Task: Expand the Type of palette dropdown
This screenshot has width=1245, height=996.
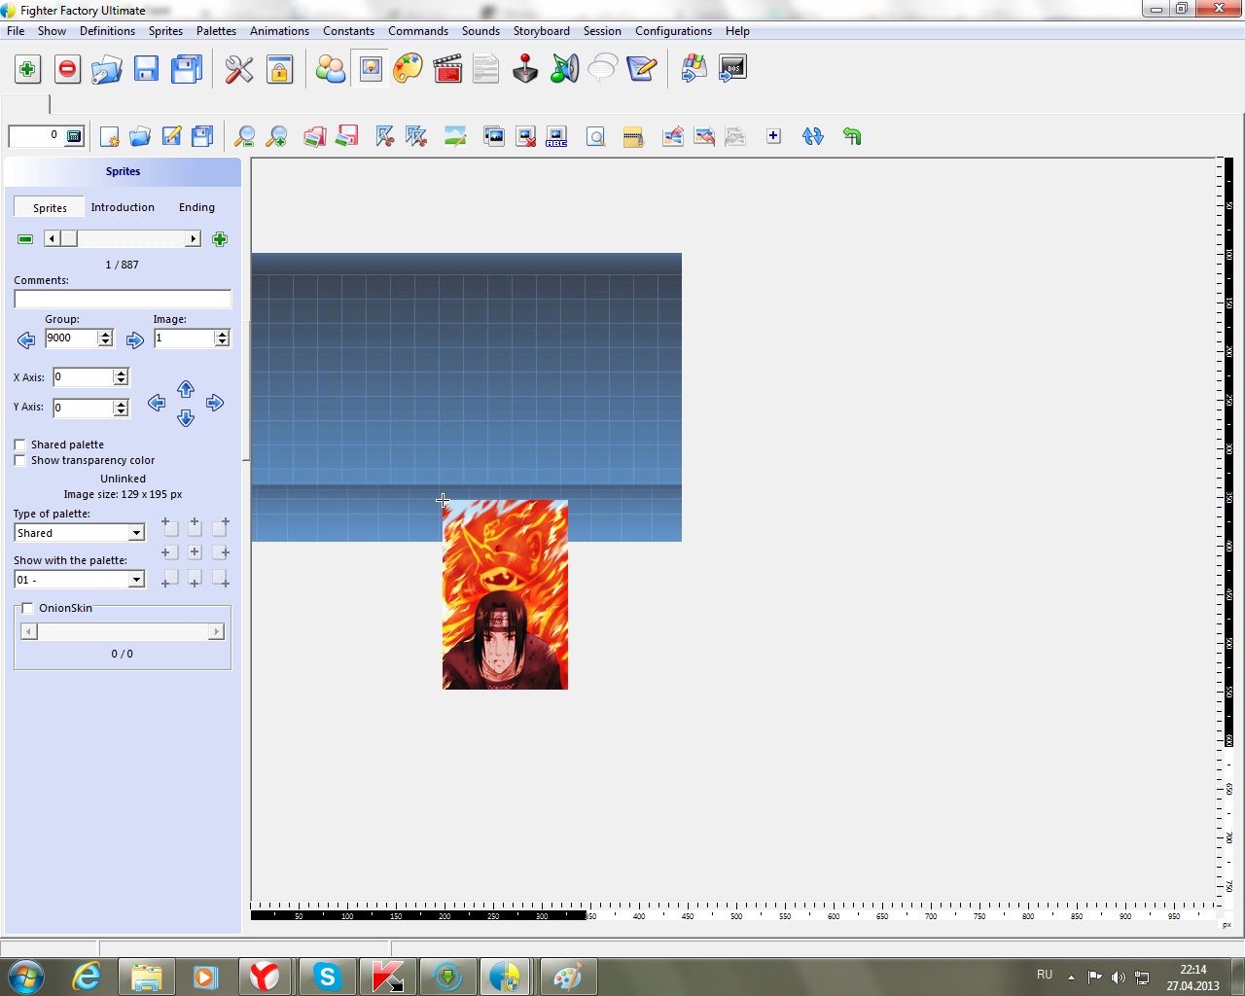Action: point(136,533)
